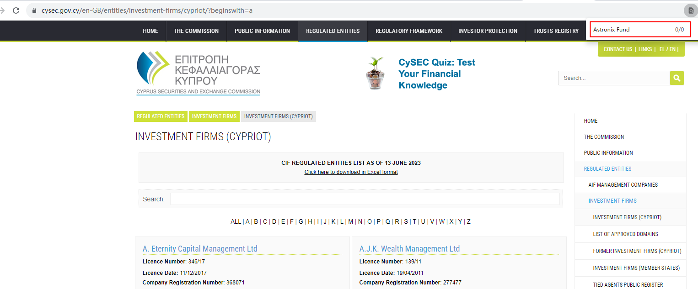Click the INVESTMENT FIRMS breadcrumb
This screenshot has height=289, width=698.
click(214, 116)
